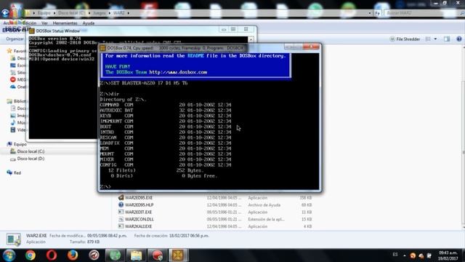The width and height of the screenshot is (465, 262).
Task: Toggle the preview pane icon in Explorer
Action: pos(447,39)
